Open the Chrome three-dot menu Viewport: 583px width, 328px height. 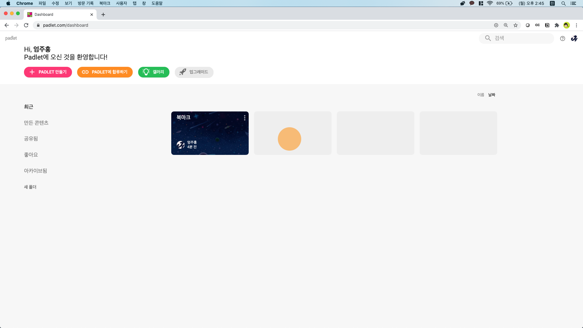point(576,25)
